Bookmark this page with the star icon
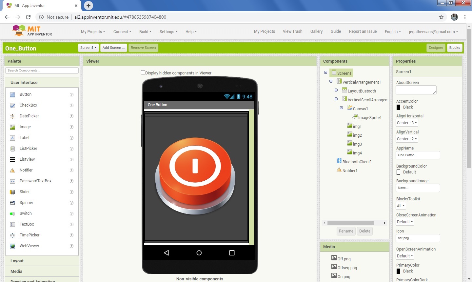Image resolution: width=472 pixels, height=282 pixels. (x=441, y=17)
